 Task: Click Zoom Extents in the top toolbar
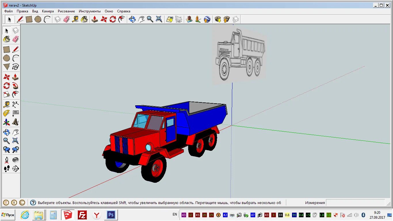click(x=159, y=19)
